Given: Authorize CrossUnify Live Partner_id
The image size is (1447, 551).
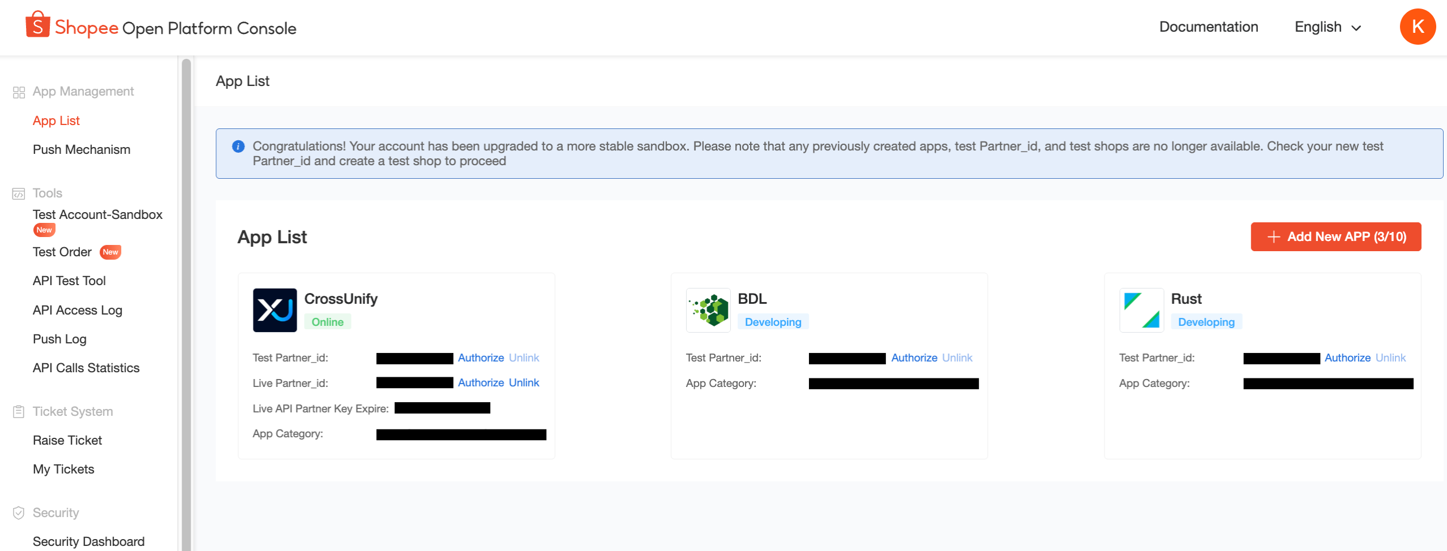Looking at the screenshot, I should pos(481,382).
